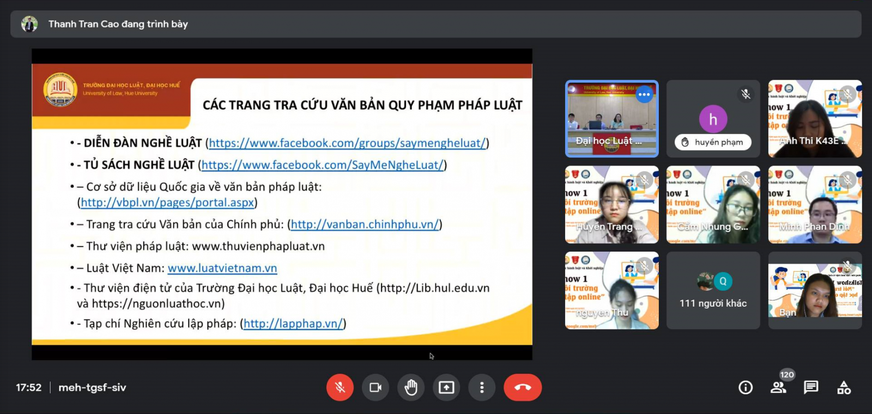Expand the 111 người khác tile
The image size is (872, 414).
point(713,290)
